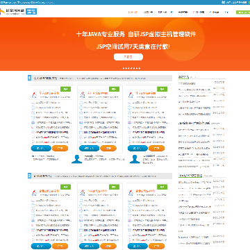Image resolution: width=250 pixels, height=250 pixels.
Task: Click orange button in section 1 third card
Action: click(x=157, y=149)
